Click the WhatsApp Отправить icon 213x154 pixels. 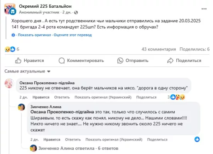click(x=120, y=60)
